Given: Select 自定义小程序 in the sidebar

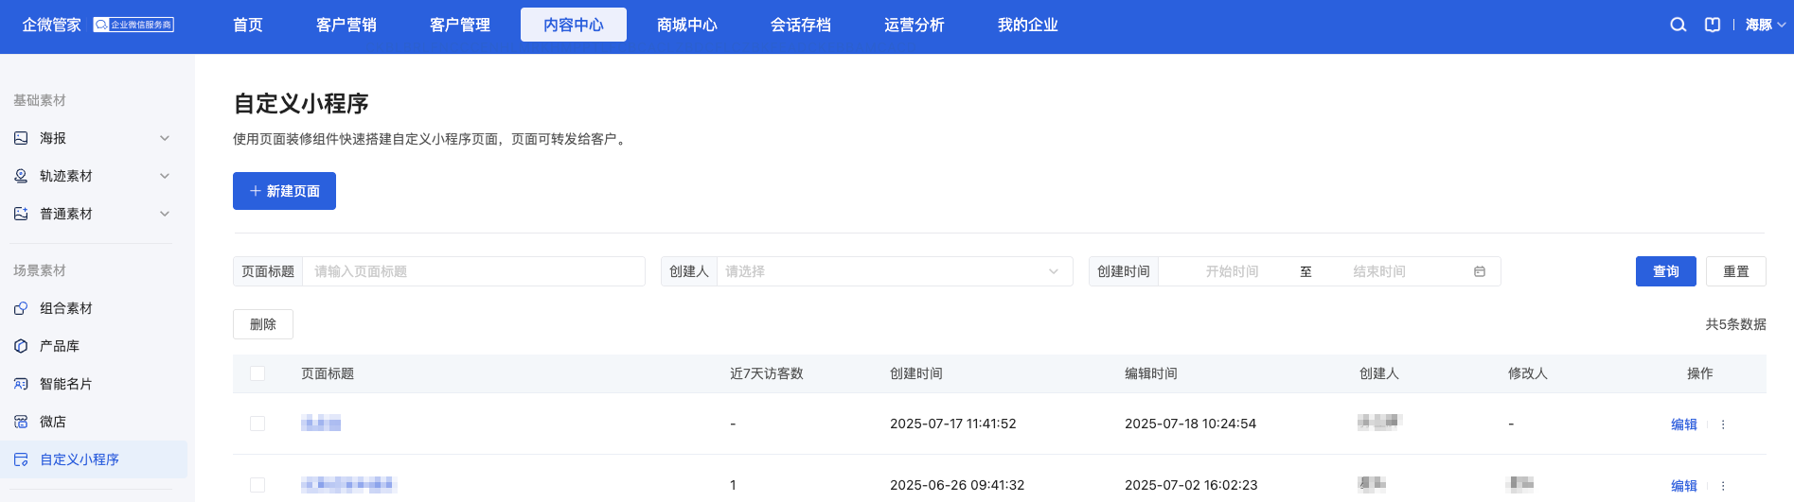Looking at the screenshot, I should pos(94,459).
